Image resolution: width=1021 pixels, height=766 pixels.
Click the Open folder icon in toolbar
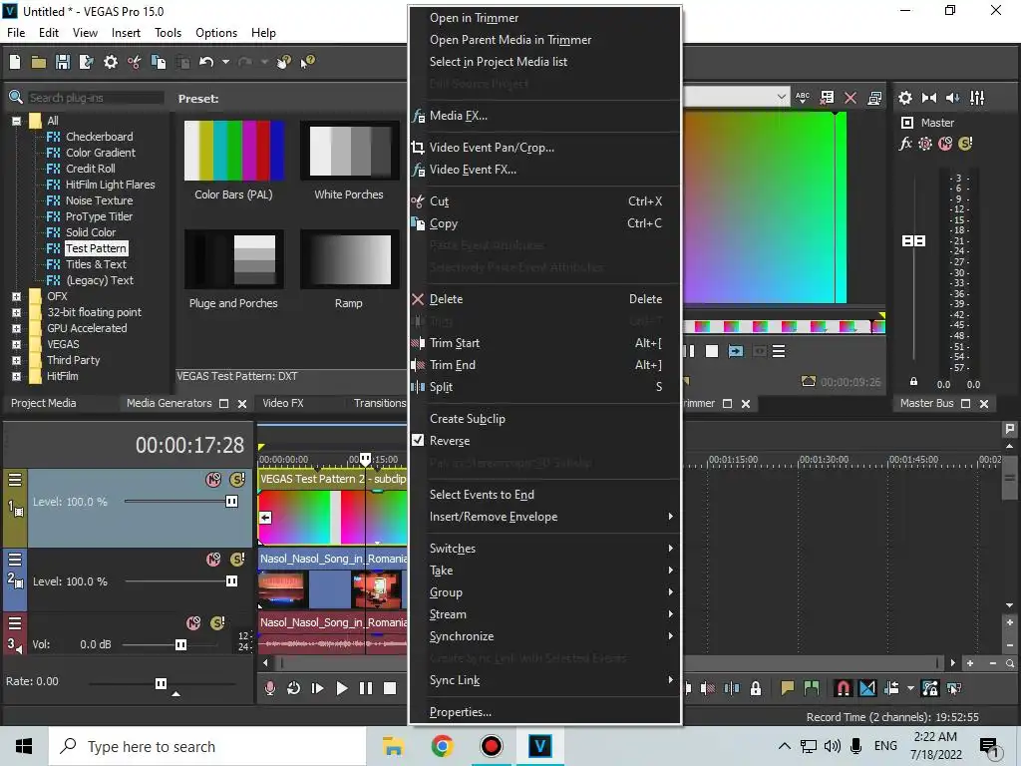pos(39,62)
